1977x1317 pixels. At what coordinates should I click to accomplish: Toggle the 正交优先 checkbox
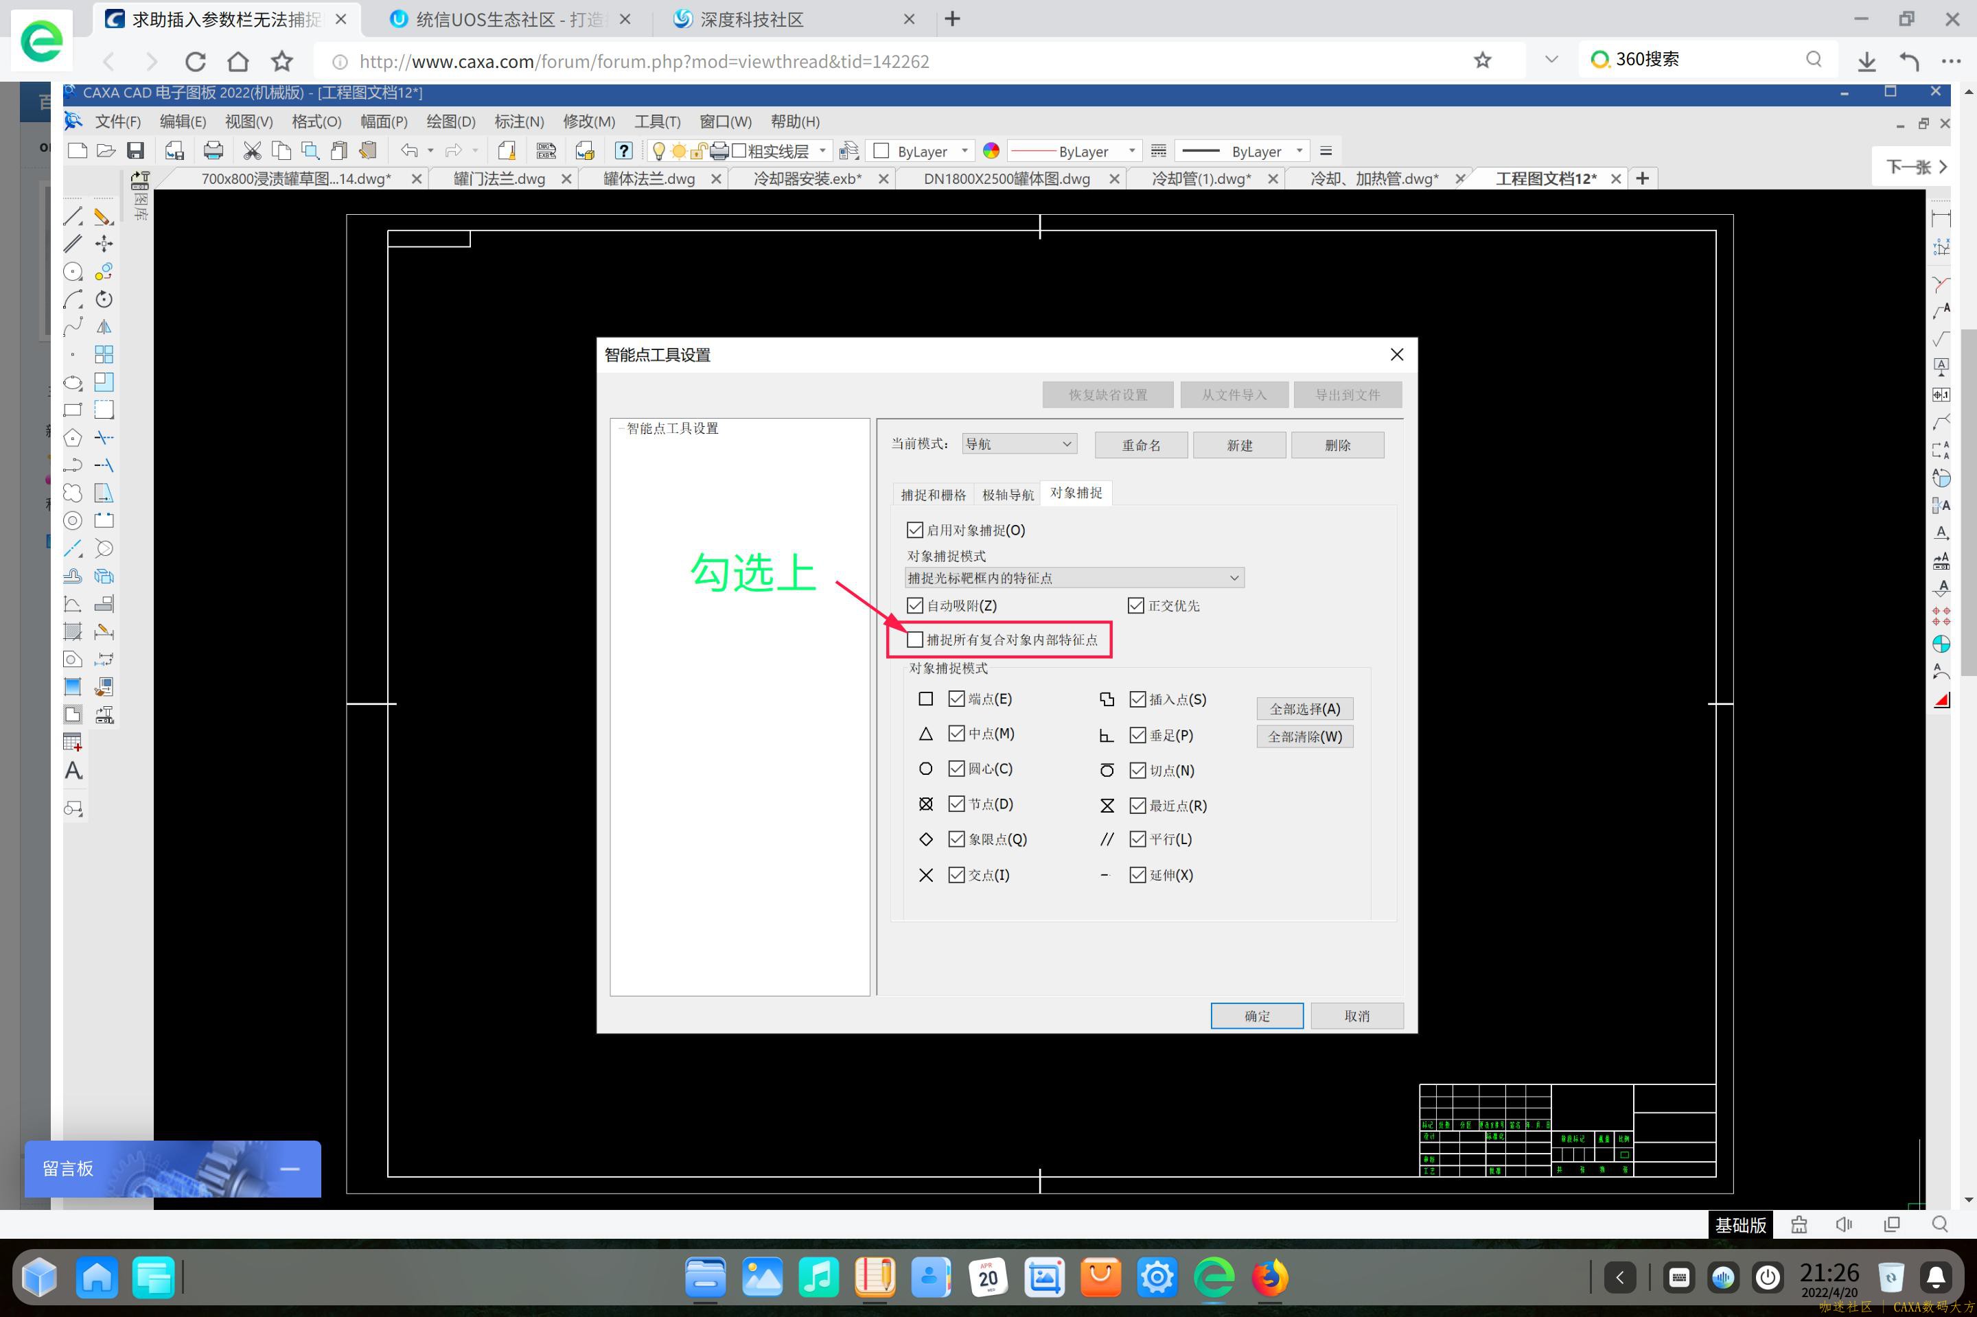[x=1136, y=605]
